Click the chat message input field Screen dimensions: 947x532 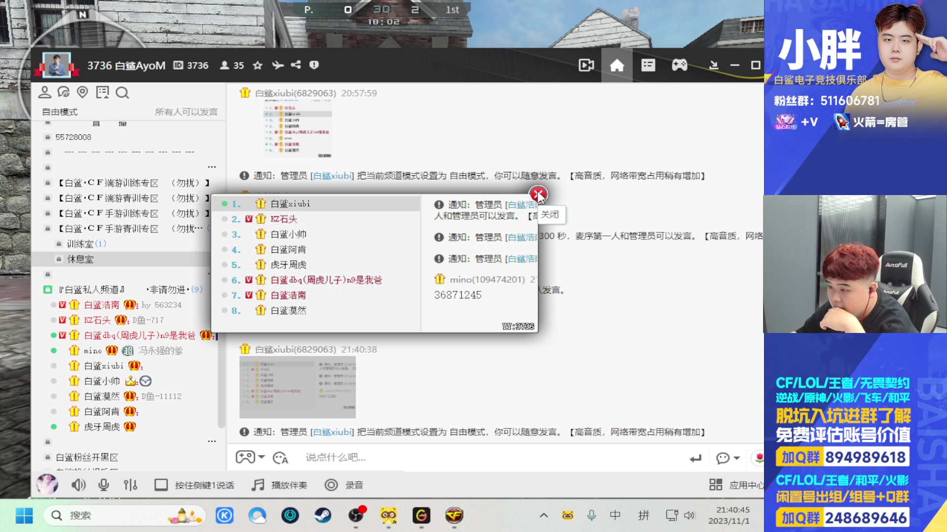(488, 458)
